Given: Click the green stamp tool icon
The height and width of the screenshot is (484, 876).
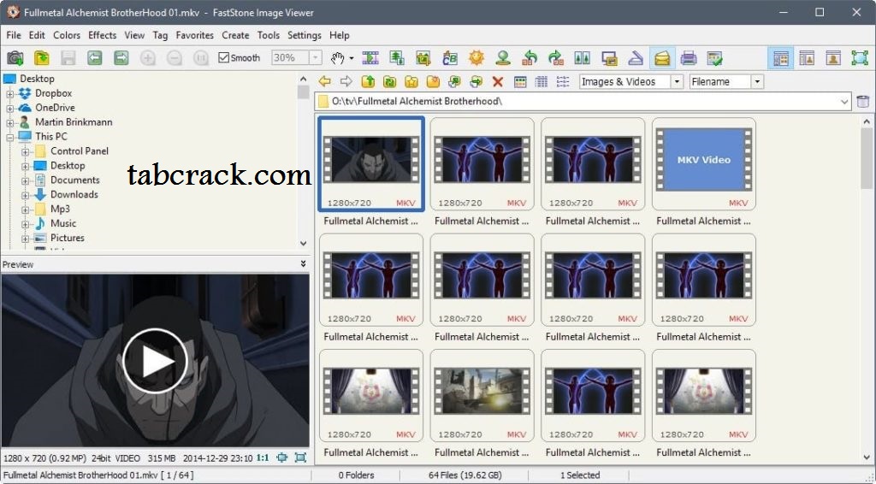Looking at the screenshot, I should point(503,57).
